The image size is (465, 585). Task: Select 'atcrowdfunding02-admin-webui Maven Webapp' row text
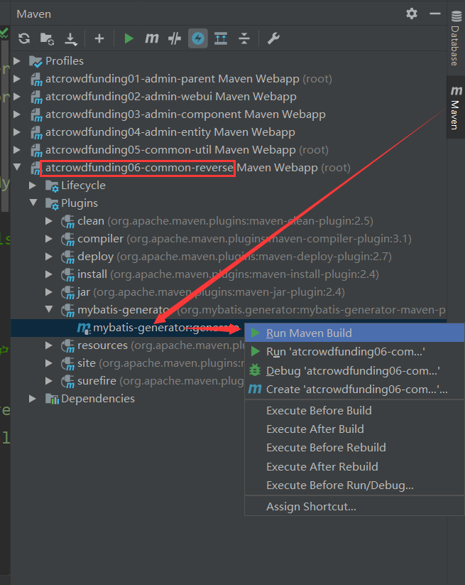[171, 97]
